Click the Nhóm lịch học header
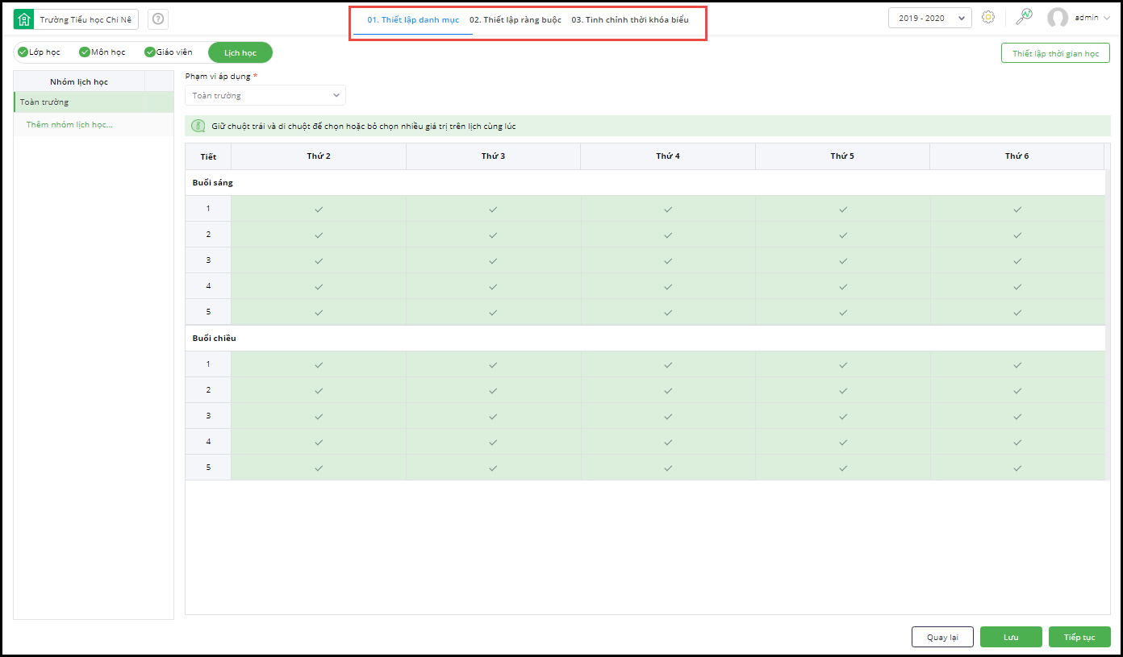 pos(79,81)
